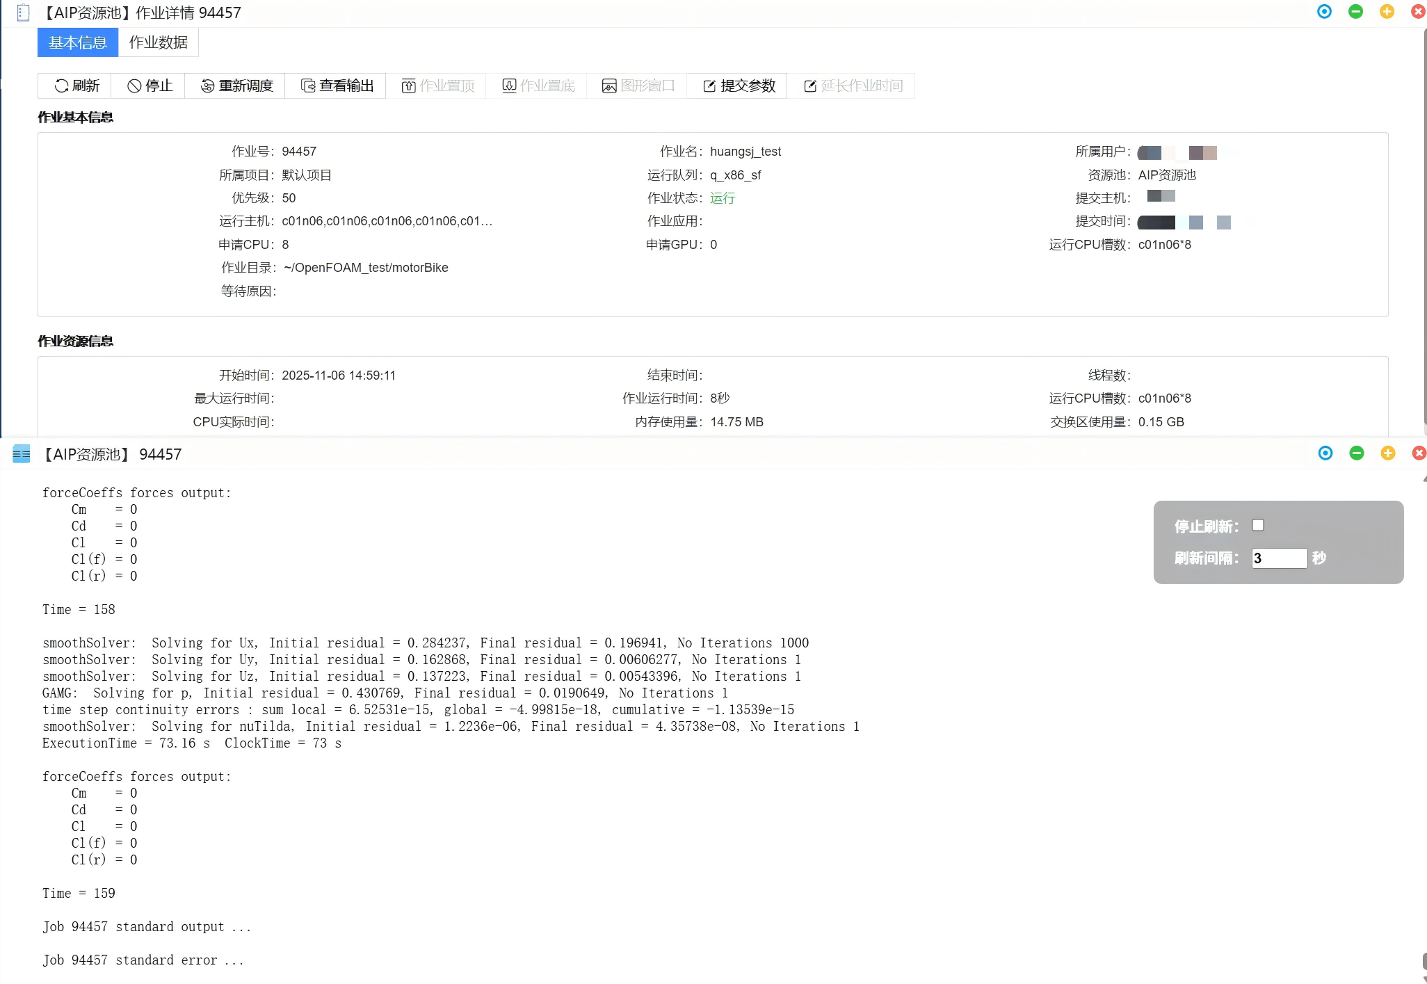
Task: Click the reschedule (重新调度) icon
Action: tap(207, 86)
